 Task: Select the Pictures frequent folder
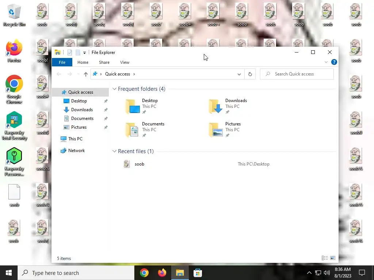(x=225, y=129)
